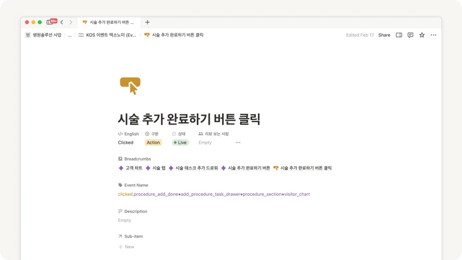Click the 리뷰 보는 사람 property label

coord(214,134)
